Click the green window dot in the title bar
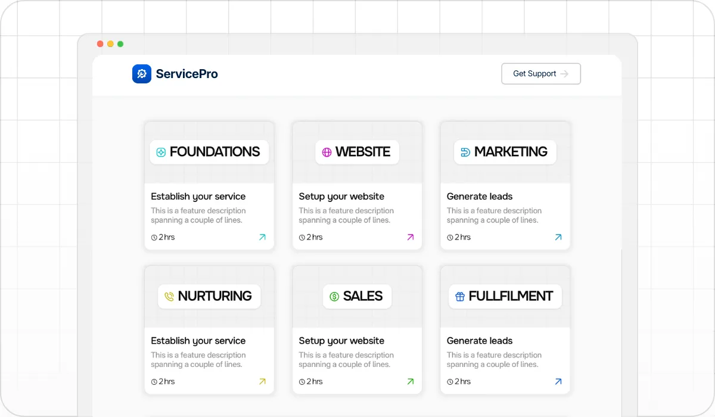Screen dimensions: 715x417 [120, 44]
